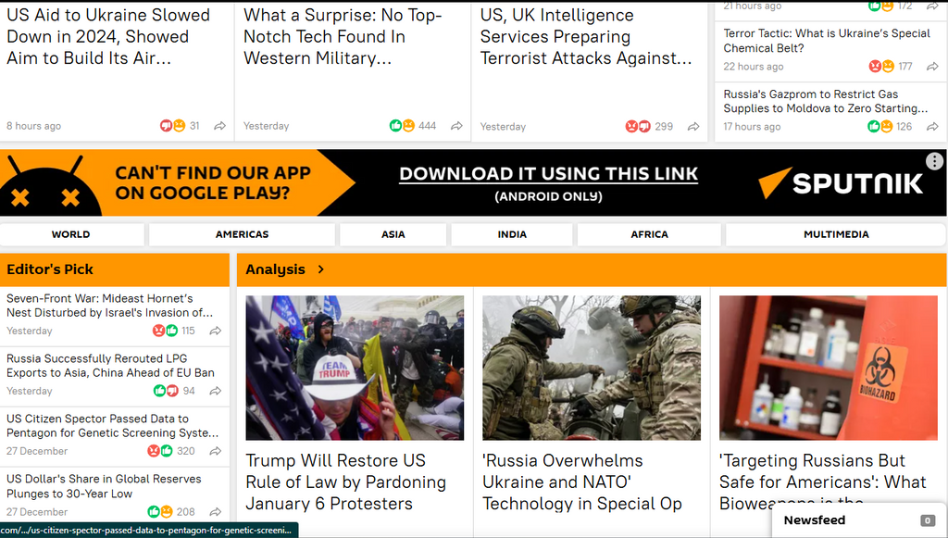Open the banner options three-dot menu
Viewport: 948px width, 538px height.
tap(934, 161)
